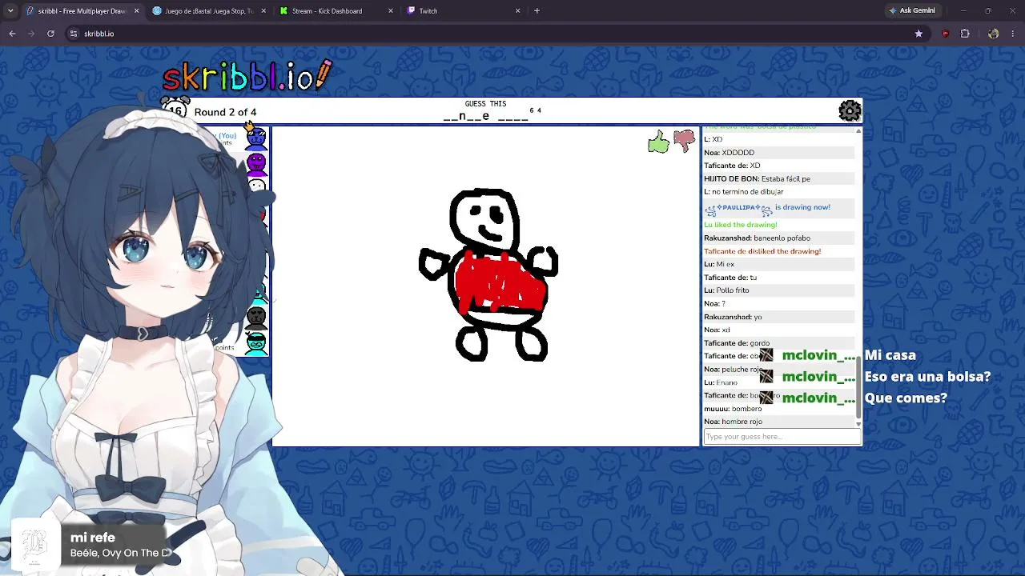Go forward in browser history
1025x576 pixels.
(x=31, y=34)
